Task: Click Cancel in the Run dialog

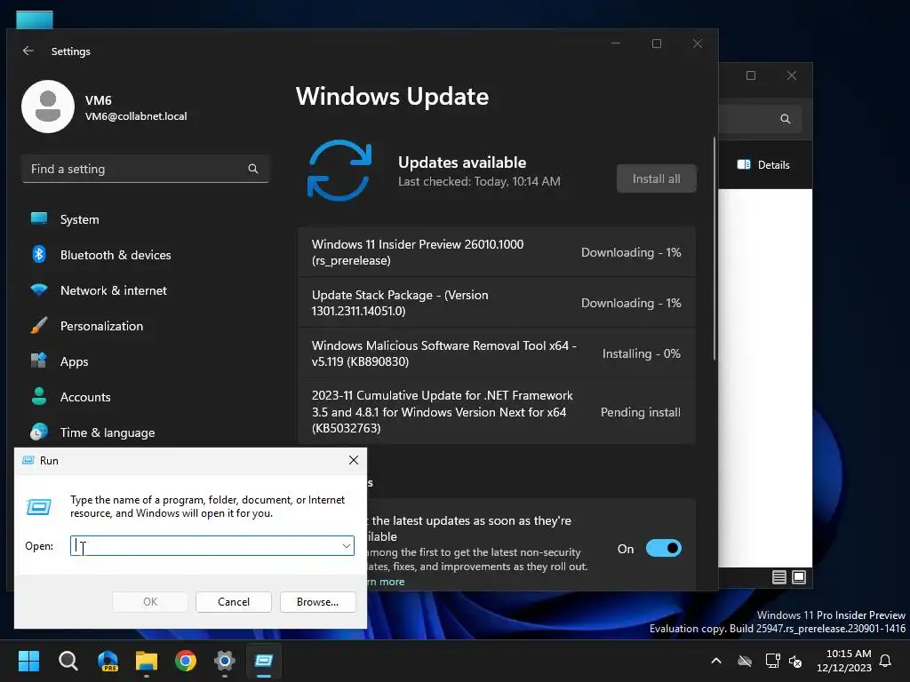Action: (x=234, y=602)
